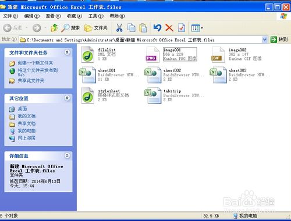Click the 'sheet003' file name

(237, 70)
